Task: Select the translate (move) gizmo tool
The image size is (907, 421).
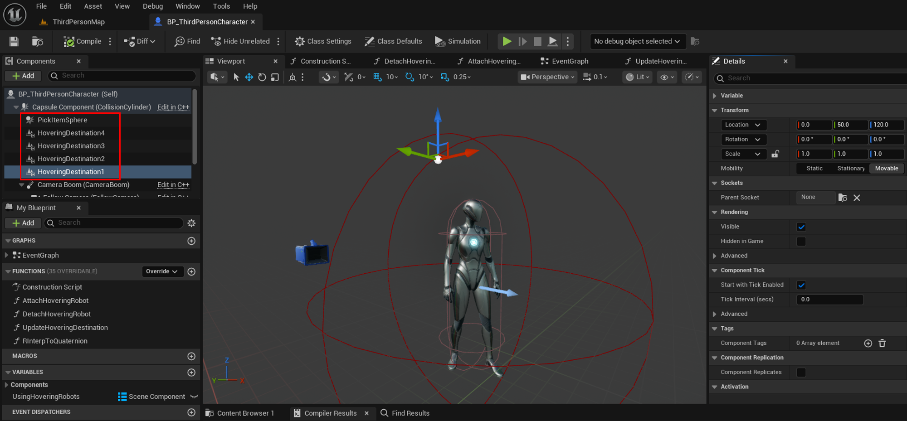Action: coord(249,77)
